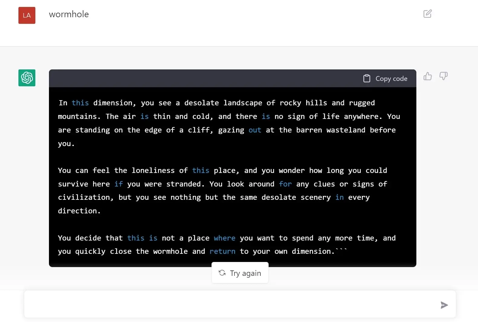Viewport: 478px width, 322px height.
Task: Click the red LA user avatar
Action: pyautogui.click(x=27, y=15)
